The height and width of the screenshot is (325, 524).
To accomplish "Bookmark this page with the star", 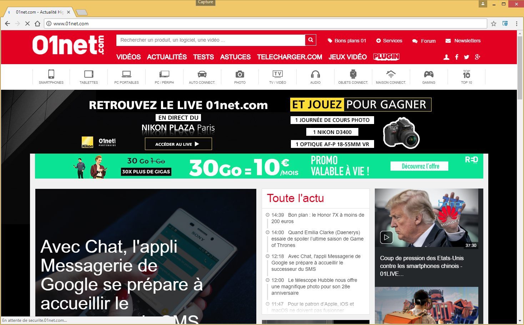I will (x=494, y=24).
